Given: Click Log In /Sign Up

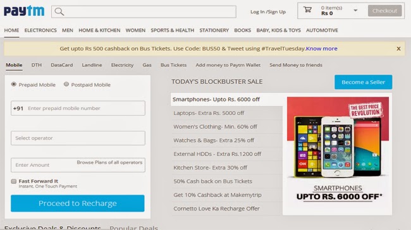Looking at the screenshot, I should click(x=268, y=12).
